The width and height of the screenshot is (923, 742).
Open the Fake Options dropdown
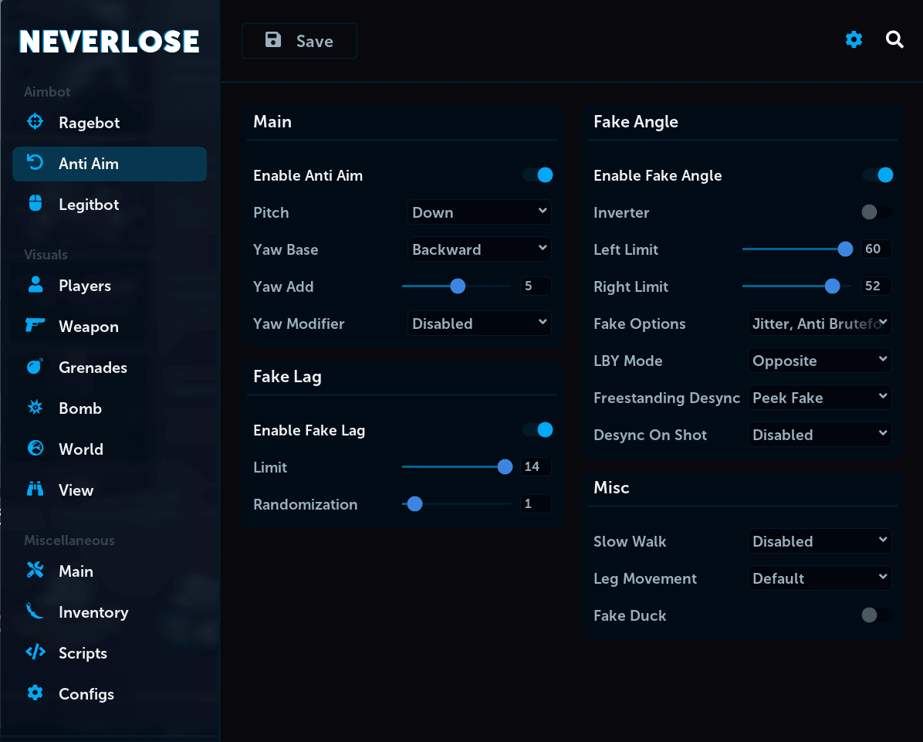(820, 324)
